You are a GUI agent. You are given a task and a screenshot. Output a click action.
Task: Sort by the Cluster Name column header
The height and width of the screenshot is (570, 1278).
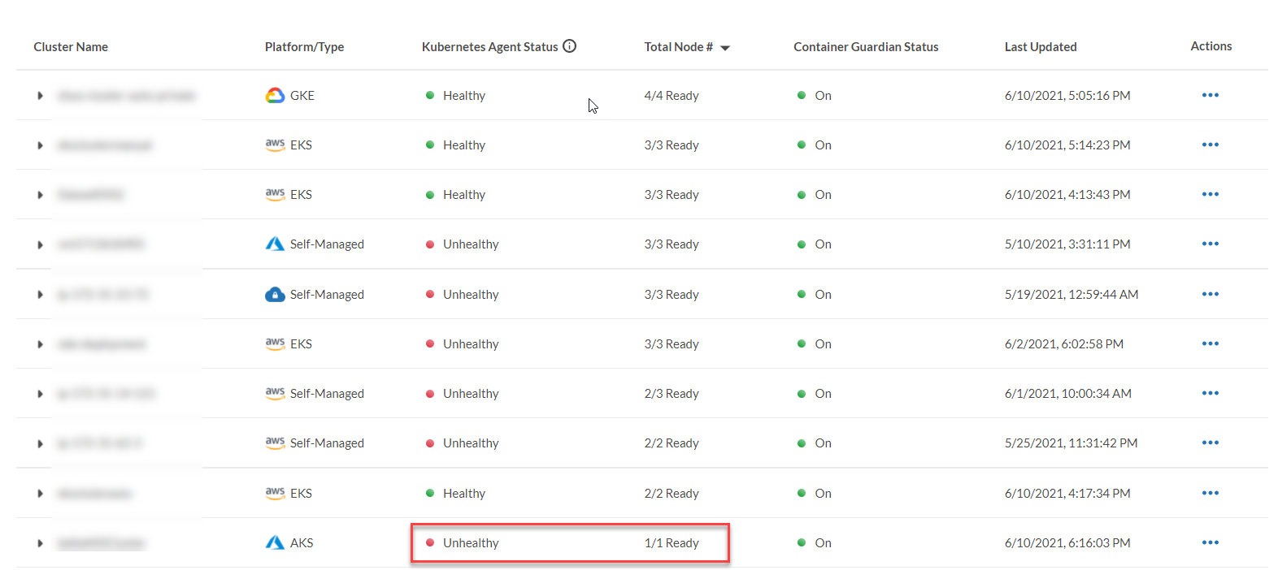click(71, 47)
